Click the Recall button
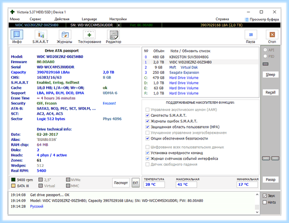This screenshot has width=289, height=223. 270,92
